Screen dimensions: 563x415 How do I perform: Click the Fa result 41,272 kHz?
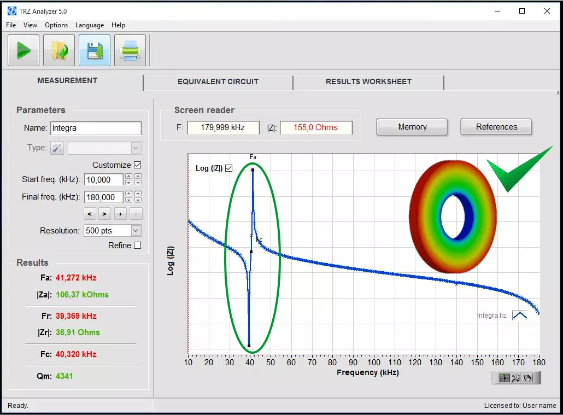(76, 278)
